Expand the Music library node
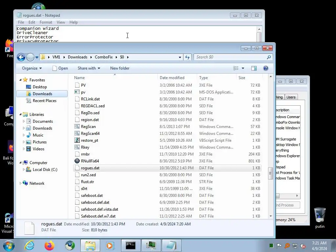 [24, 135]
